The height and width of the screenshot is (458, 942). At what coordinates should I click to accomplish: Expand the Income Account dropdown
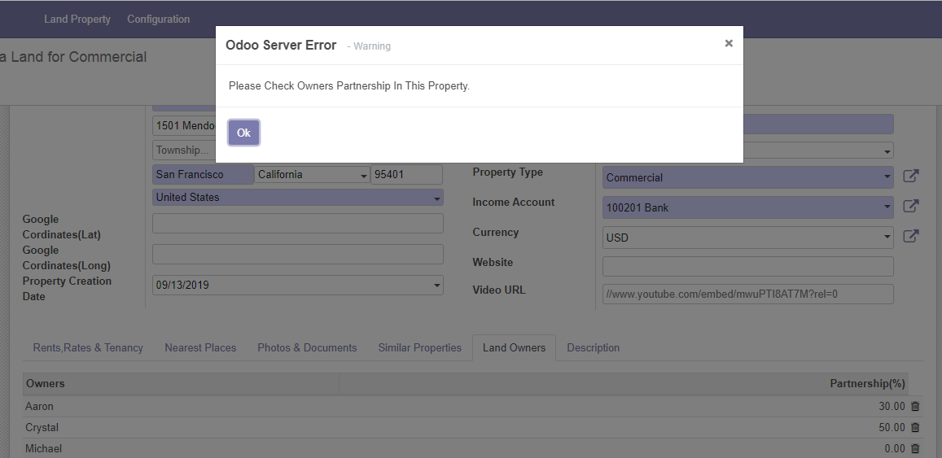tap(748, 207)
